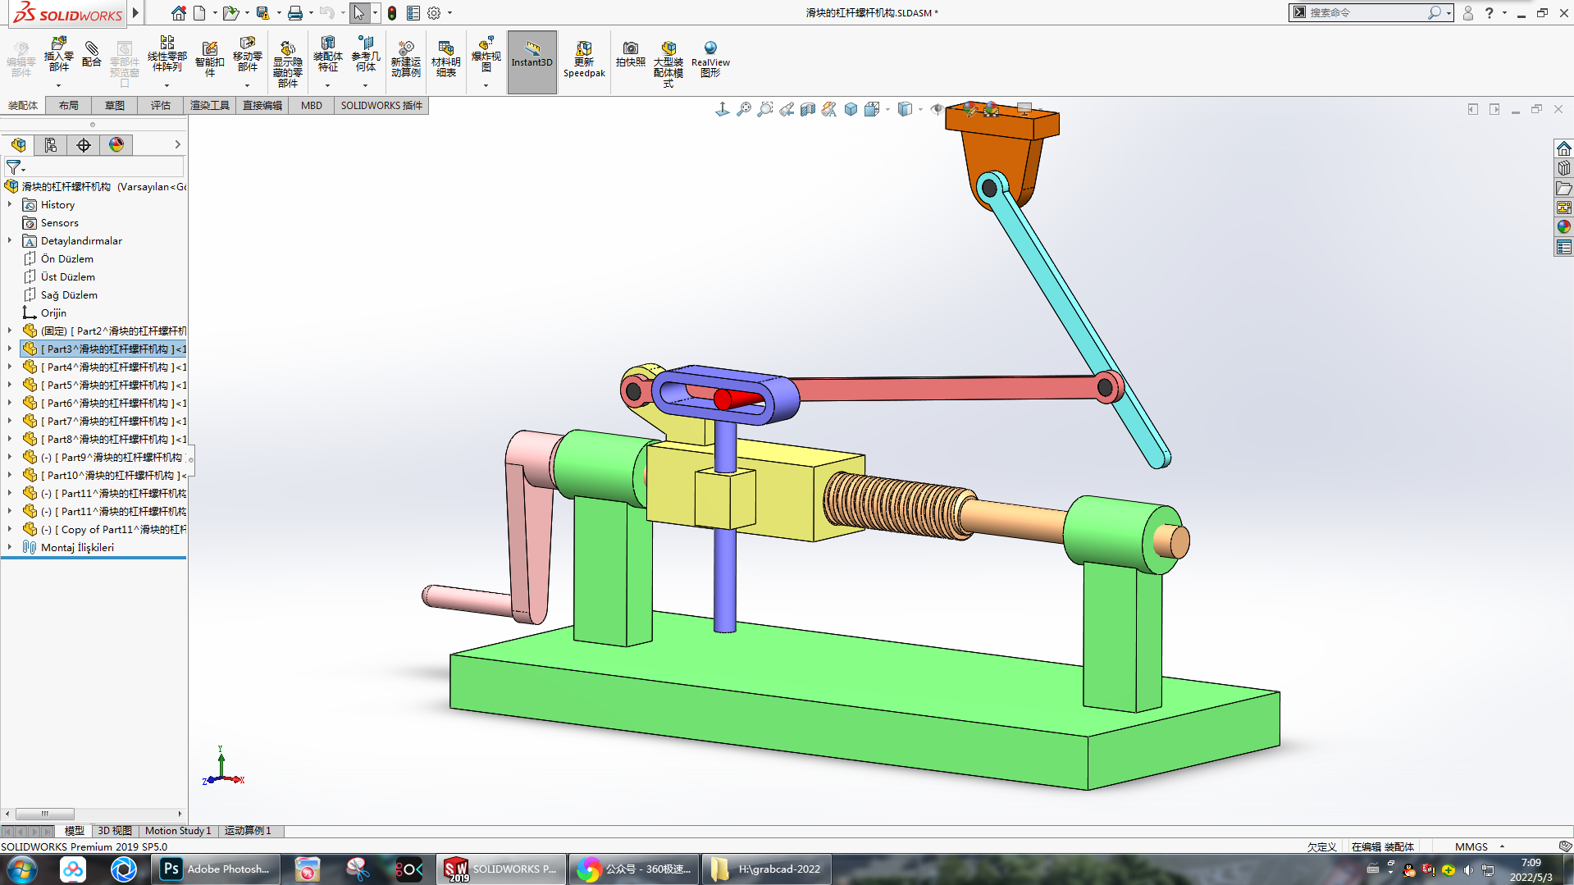Click Large Assembly Mode (大型装配体模式) icon
Image resolution: width=1574 pixels, height=885 pixels.
pyautogui.click(x=668, y=64)
